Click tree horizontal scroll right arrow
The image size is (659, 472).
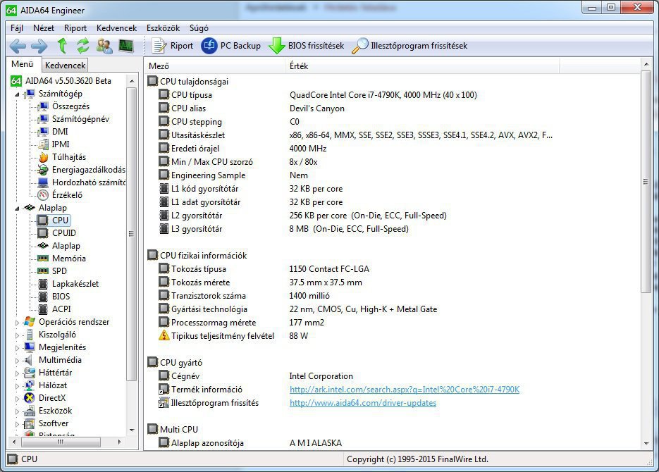[119, 442]
